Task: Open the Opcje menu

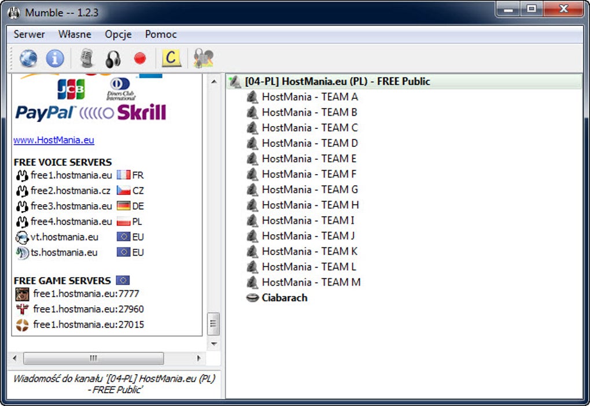Action: (118, 34)
